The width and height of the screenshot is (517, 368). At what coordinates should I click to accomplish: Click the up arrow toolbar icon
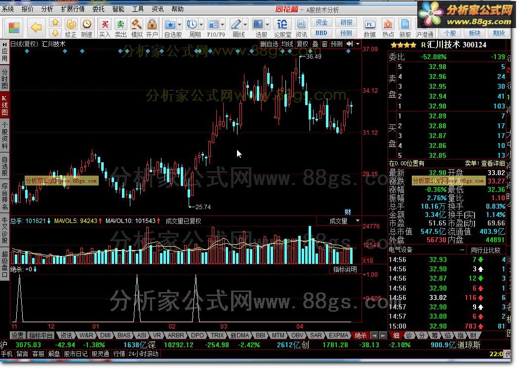[55, 22]
